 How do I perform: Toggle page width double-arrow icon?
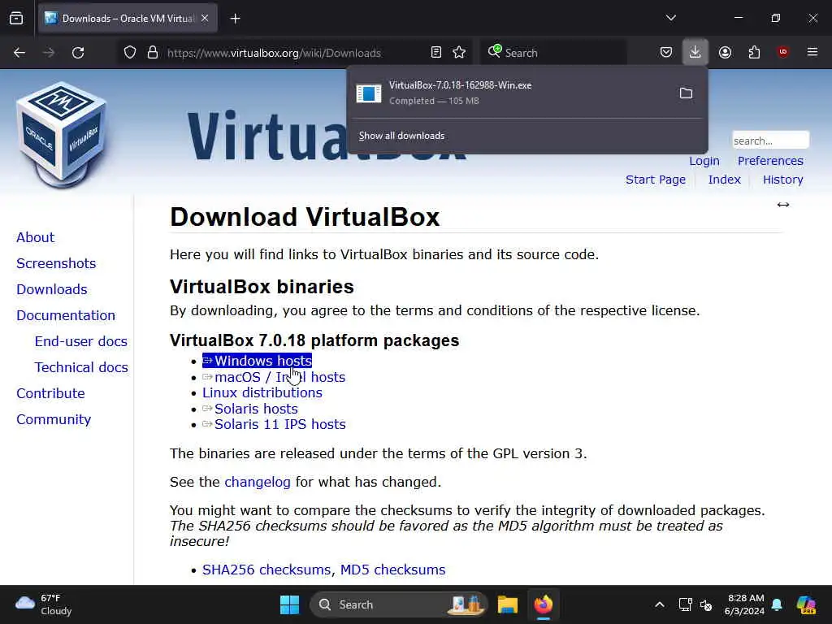783,205
